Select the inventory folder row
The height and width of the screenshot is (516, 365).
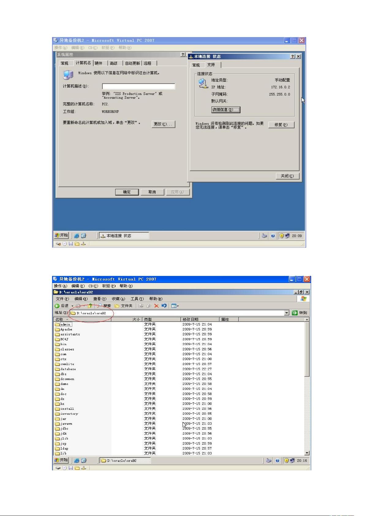point(66,414)
